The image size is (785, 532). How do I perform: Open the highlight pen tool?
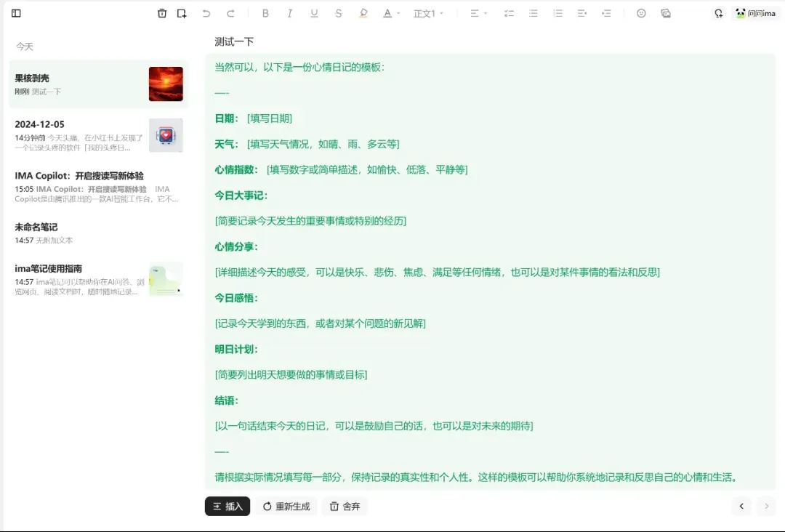pos(363,12)
